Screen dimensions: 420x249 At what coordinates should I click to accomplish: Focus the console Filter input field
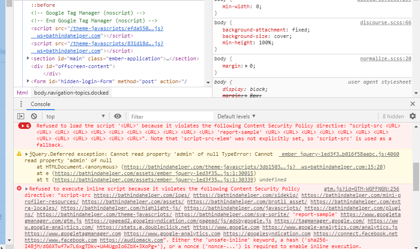[x=171, y=117]
